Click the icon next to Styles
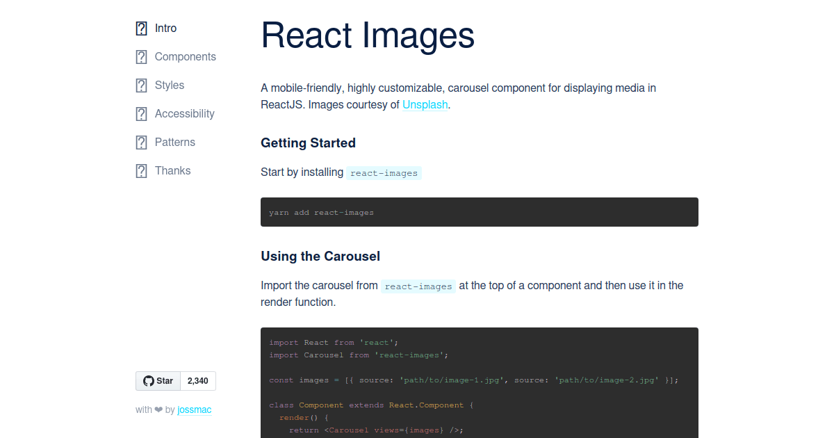Image resolution: width=834 pixels, height=438 pixels. 141,85
